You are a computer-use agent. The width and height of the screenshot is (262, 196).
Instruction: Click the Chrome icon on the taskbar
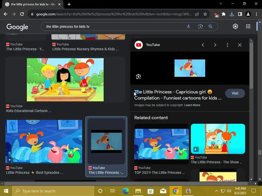click(x=176, y=191)
